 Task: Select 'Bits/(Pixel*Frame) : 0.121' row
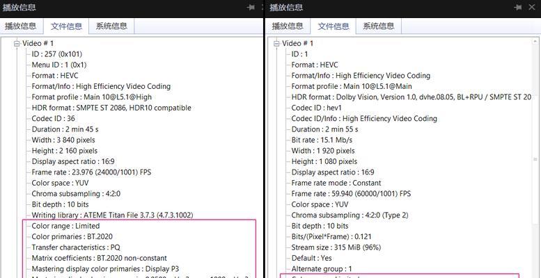[331, 237]
